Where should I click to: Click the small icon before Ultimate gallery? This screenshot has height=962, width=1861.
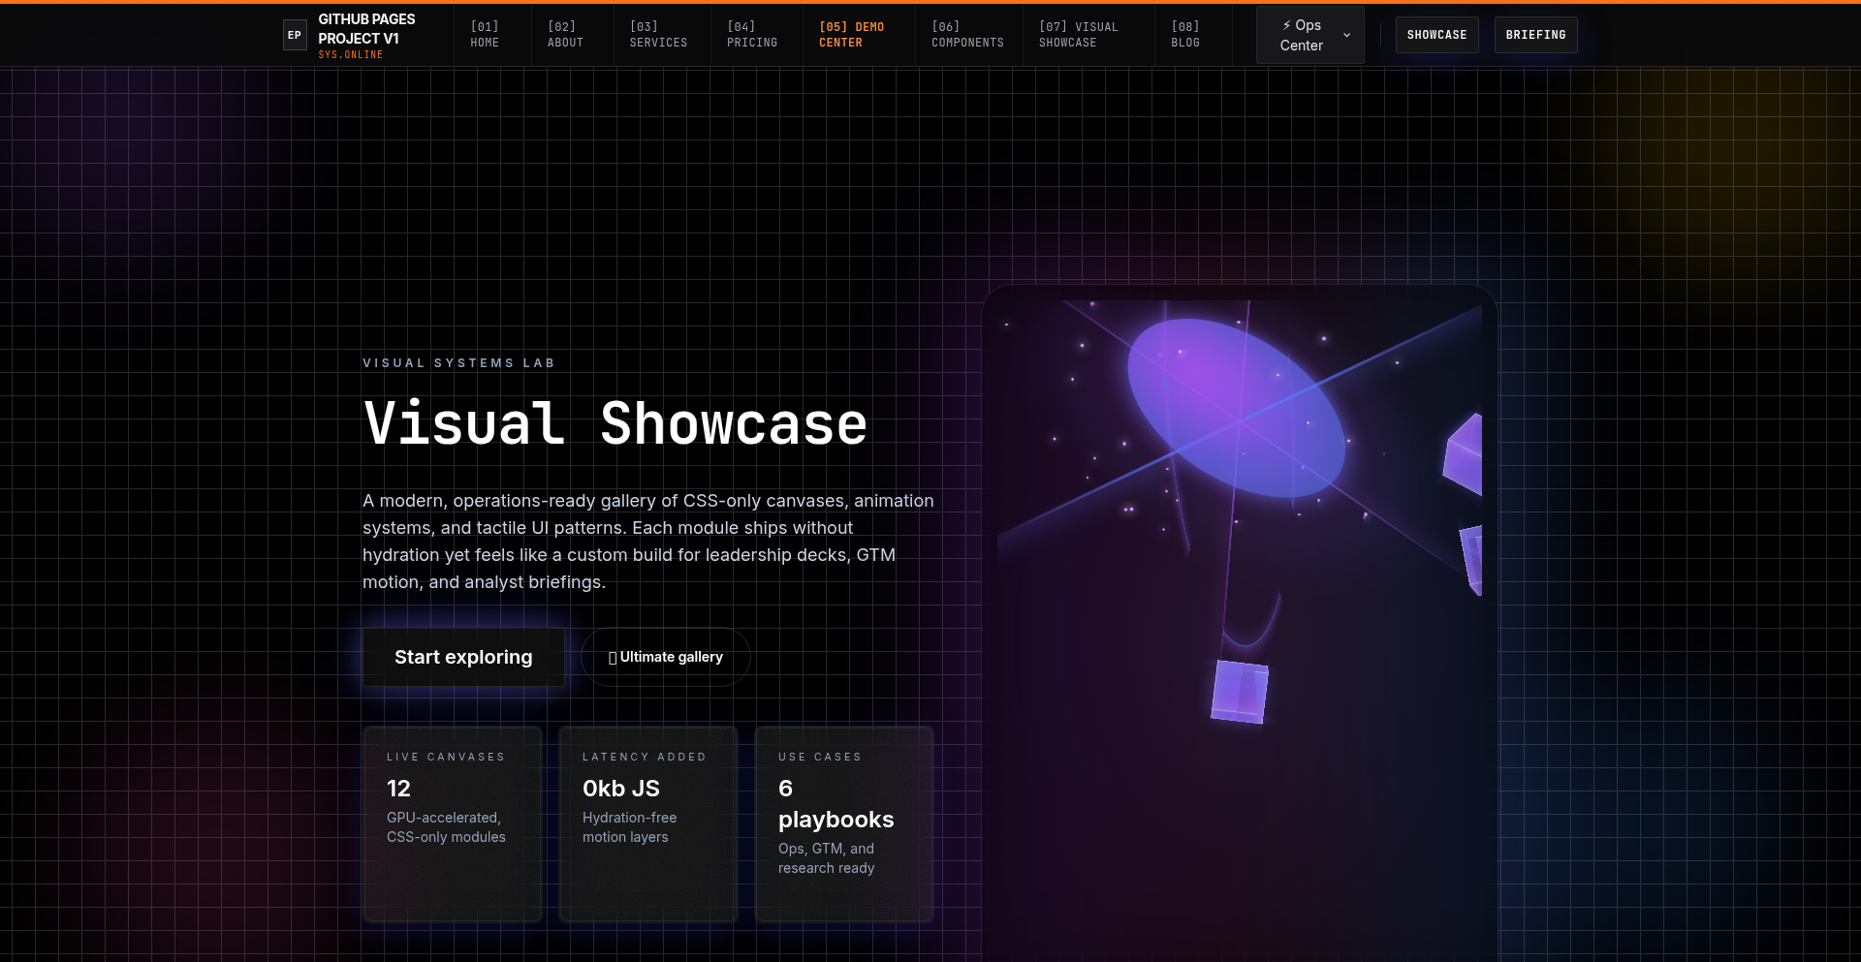[x=612, y=657]
